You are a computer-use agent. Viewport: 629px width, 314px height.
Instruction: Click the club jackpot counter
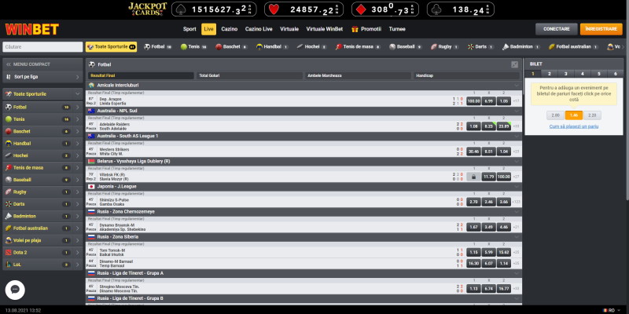[x=461, y=9]
